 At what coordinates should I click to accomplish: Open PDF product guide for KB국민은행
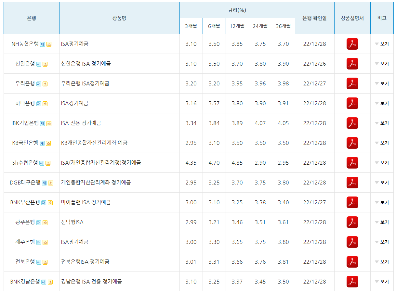click(x=352, y=143)
